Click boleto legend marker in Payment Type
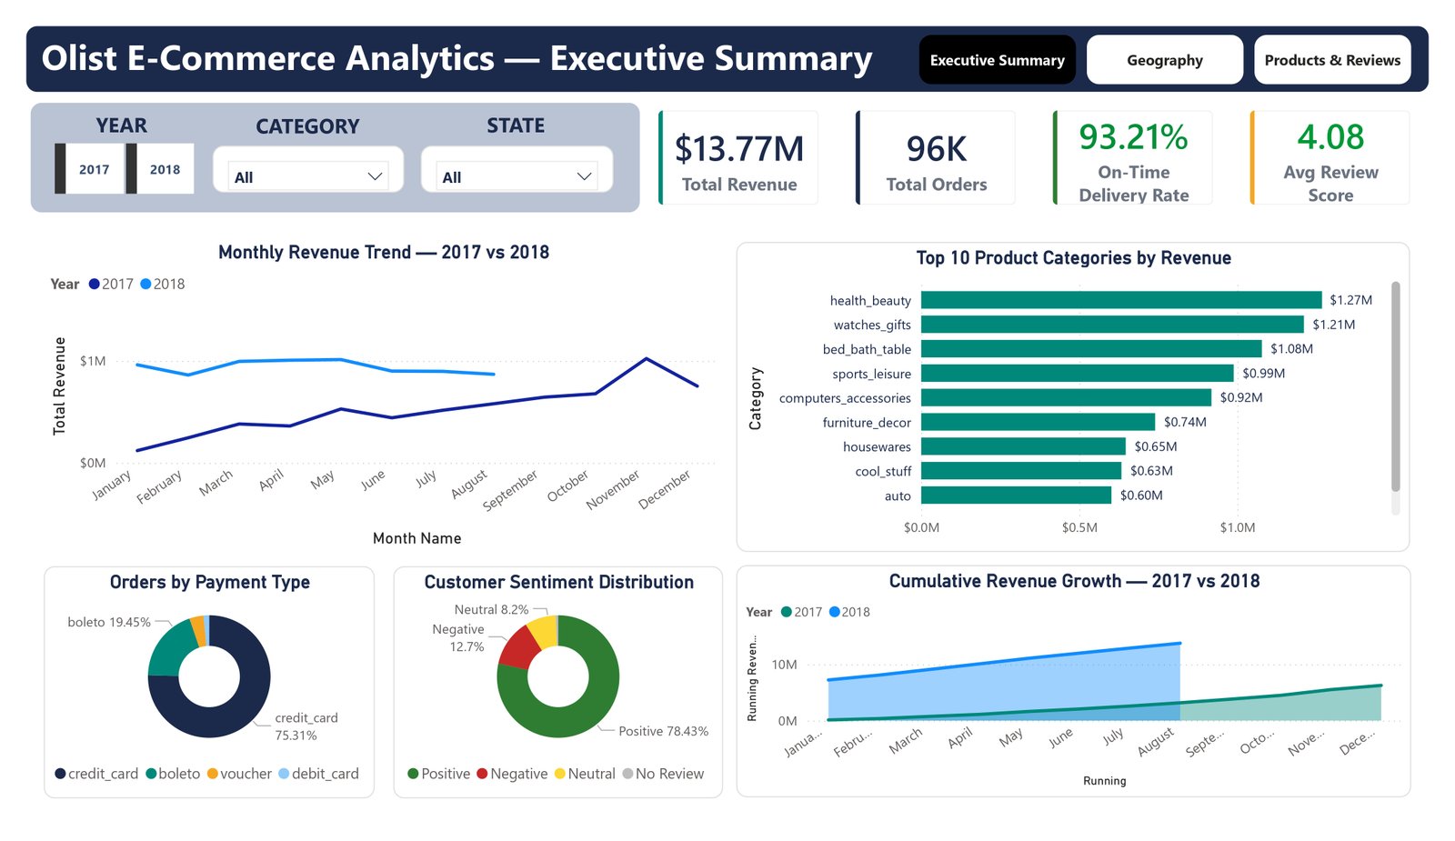Image resolution: width=1455 pixels, height=841 pixels. [x=151, y=774]
